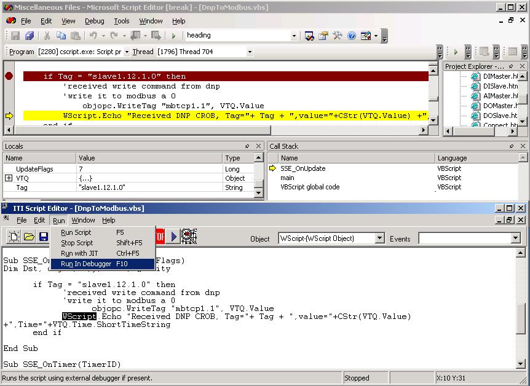Image resolution: width=530 pixels, height=386 pixels.
Task: Click scroll-down arrow of ITI editor scrollbar
Action: [521, 364]
